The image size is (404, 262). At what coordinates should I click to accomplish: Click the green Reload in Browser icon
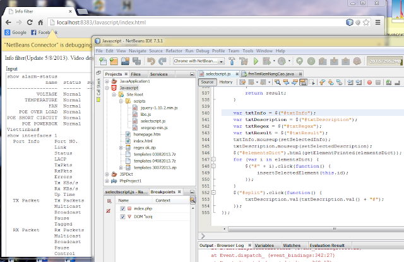[299, 61]
